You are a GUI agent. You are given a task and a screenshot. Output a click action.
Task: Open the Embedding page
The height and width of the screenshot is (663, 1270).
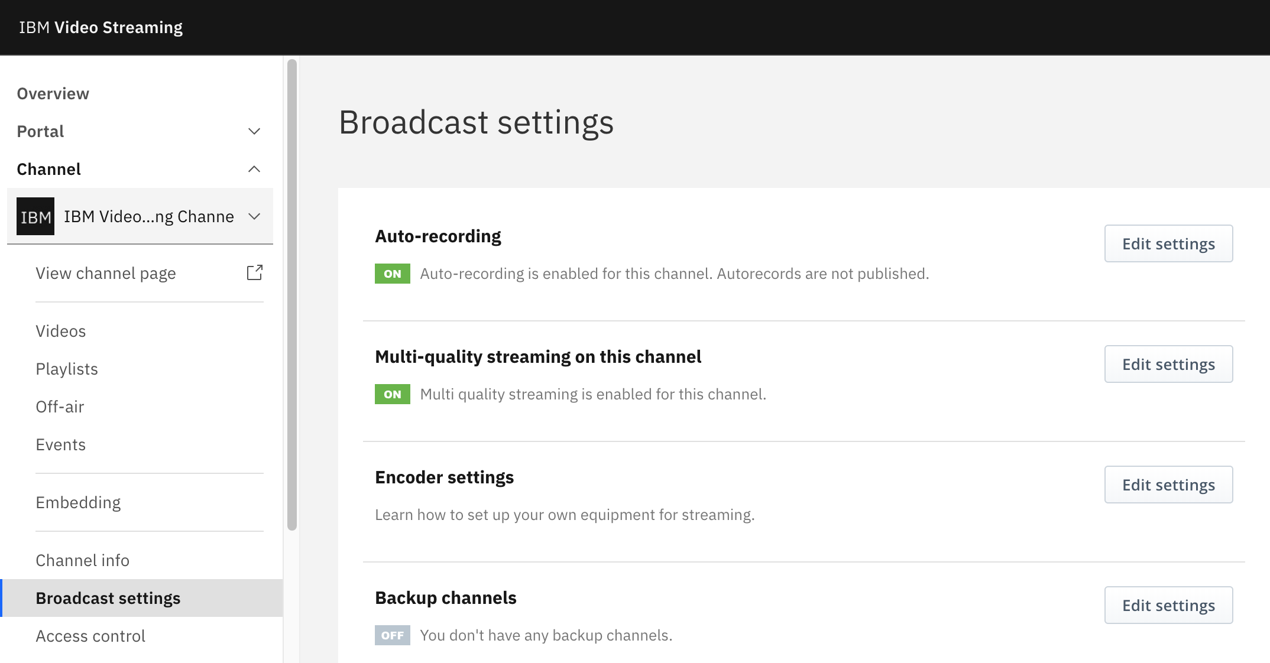78,502
